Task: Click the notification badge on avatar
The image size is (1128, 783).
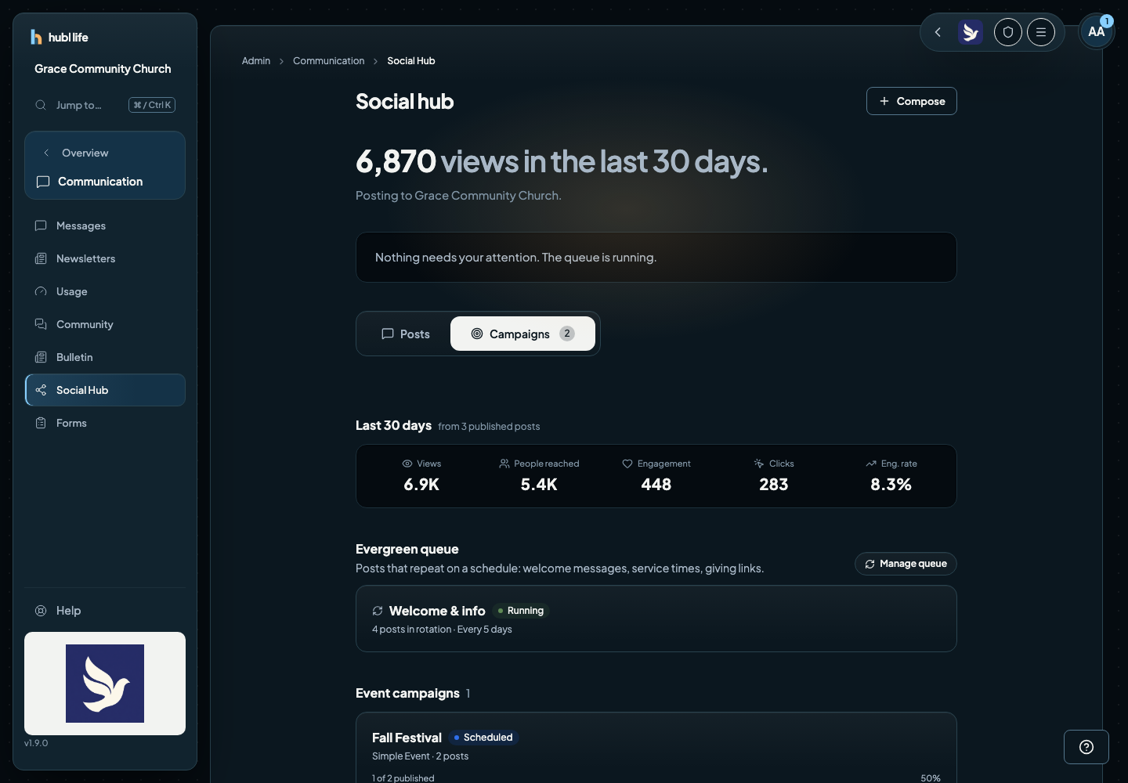Action: tap(1106, 21)
